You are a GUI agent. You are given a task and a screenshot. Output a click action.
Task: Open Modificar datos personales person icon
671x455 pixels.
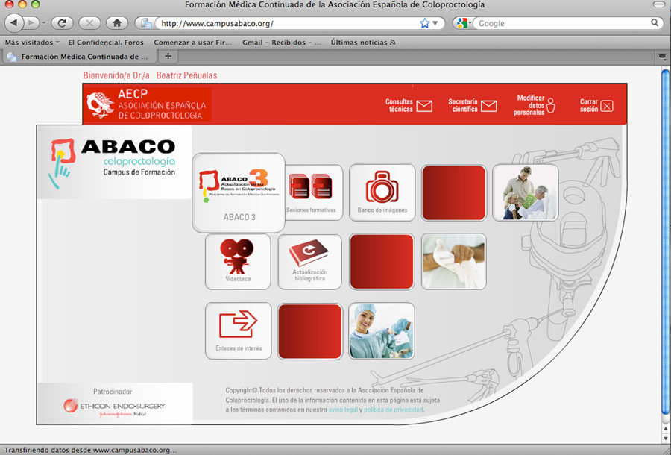pos(551,105)
